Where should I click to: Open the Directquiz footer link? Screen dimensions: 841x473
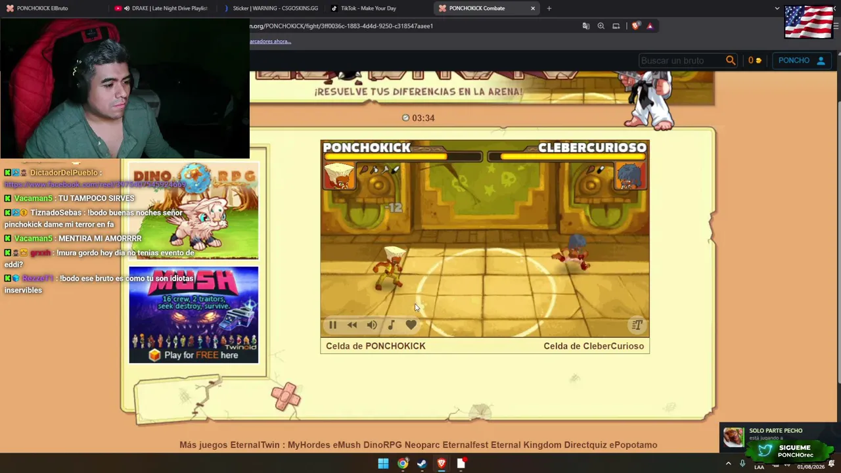585,445
